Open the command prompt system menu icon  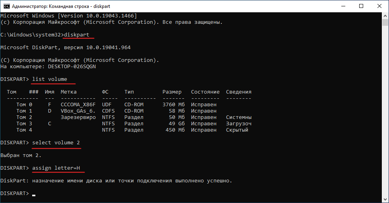(x=6, y=6)
